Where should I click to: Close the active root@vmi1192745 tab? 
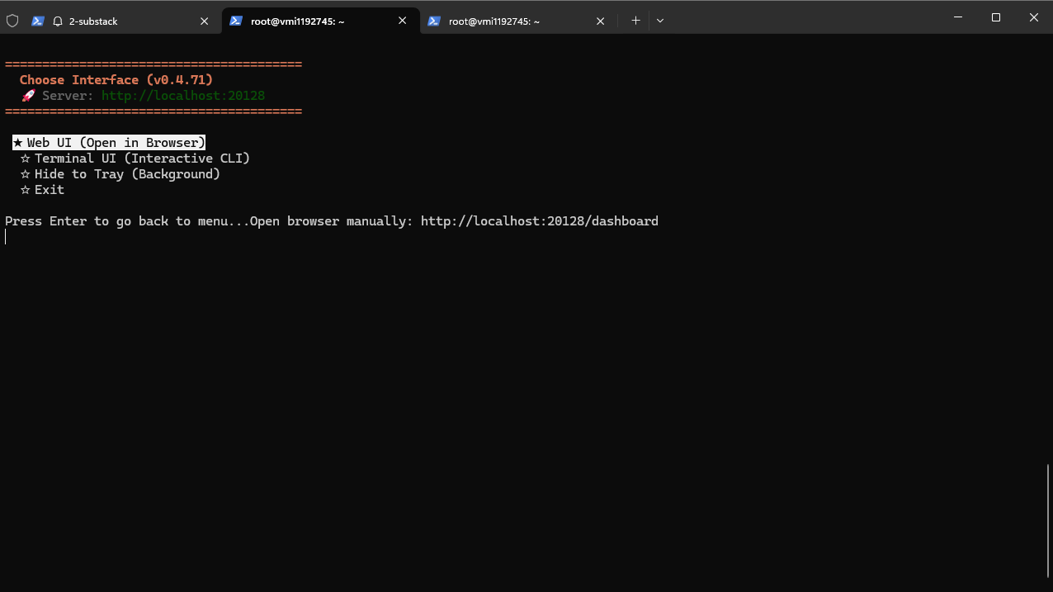[x=403, y=21]
